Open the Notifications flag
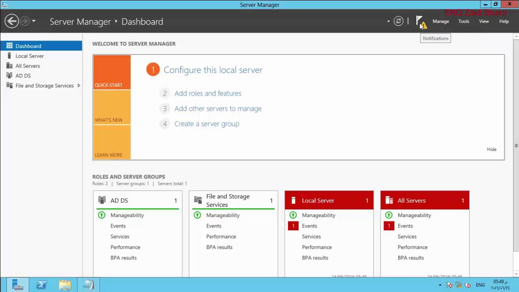The image size is (519, 292). pos(420,21)
